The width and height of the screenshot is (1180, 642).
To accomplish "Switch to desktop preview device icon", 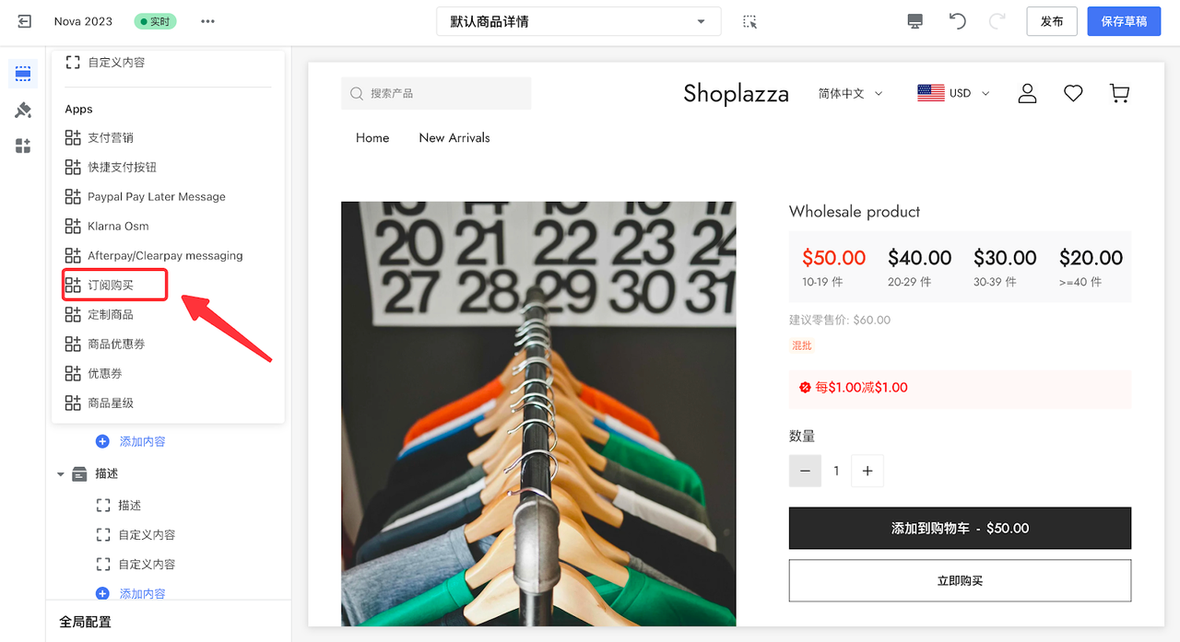I will [914, 21].
